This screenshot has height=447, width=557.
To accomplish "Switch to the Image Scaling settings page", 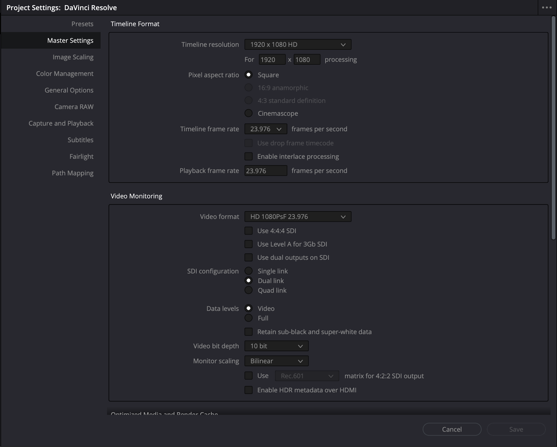I will point(73,57).
